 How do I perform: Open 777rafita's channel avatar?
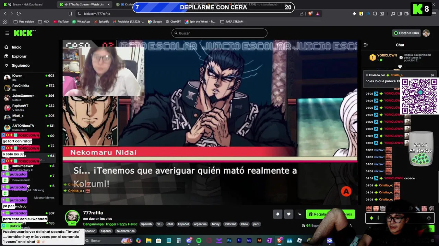[x=72, y=217]
